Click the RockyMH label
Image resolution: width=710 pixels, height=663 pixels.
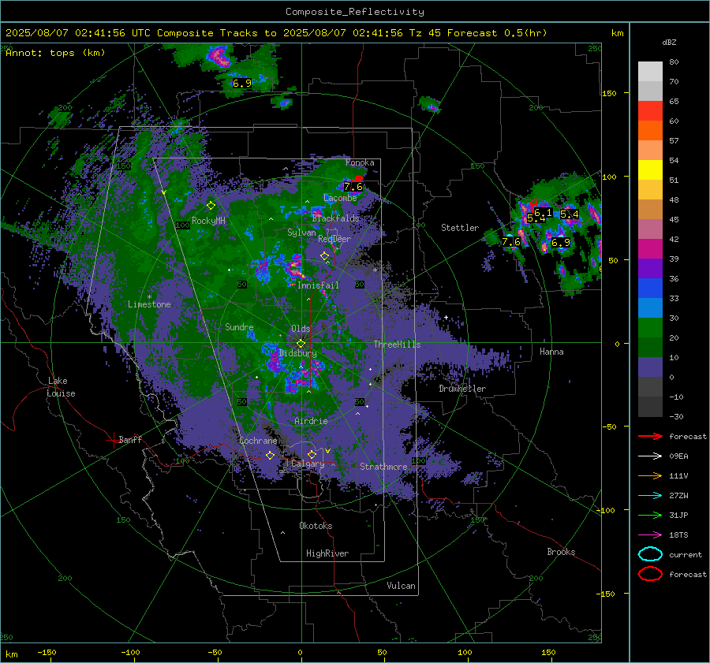coord(208,221)
